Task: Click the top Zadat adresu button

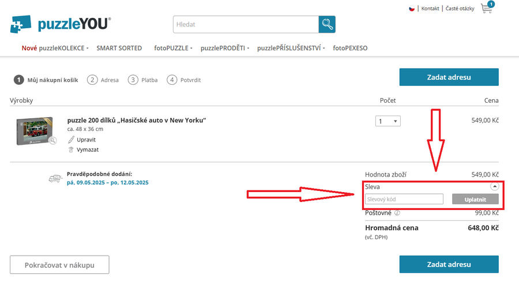Action: click(449, 77)
